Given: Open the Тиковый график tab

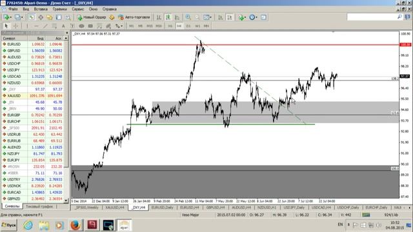Looking at the screenshot, I should [39, 206].
